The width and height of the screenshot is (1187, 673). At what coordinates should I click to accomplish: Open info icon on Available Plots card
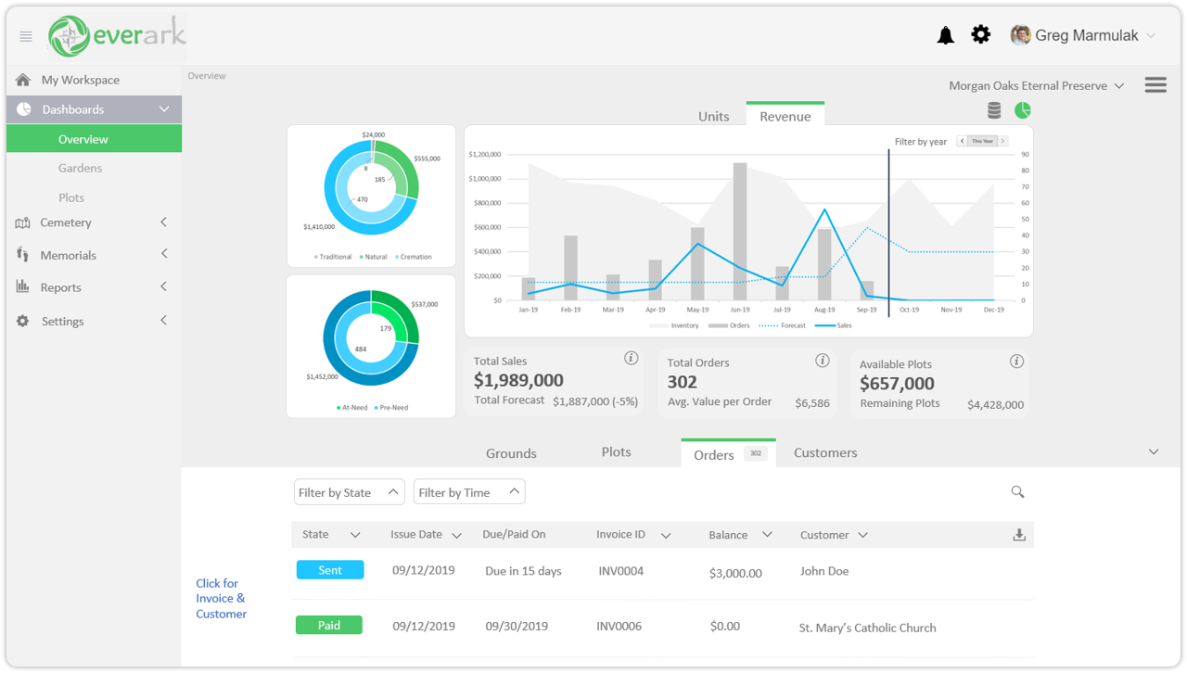coord(1016,362)
